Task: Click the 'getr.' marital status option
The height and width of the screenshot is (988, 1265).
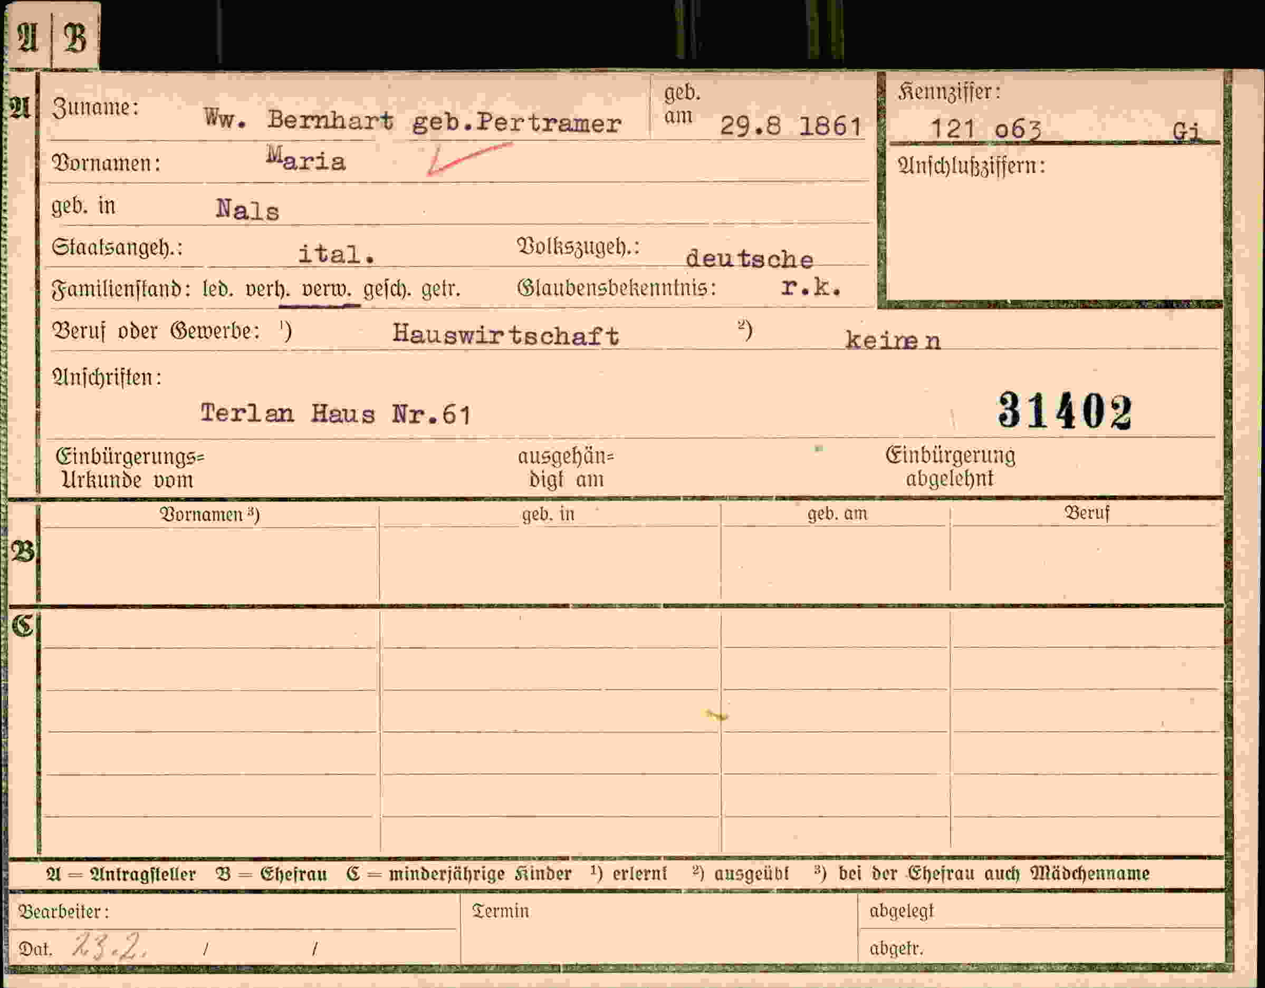Action: point(441,289)
